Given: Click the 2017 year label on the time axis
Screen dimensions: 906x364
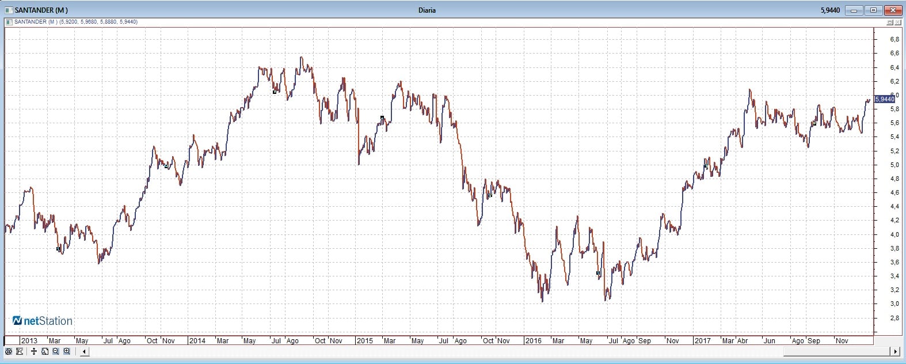Looking at the screenshot, I should pyautogui.click(x=703, y=340).
